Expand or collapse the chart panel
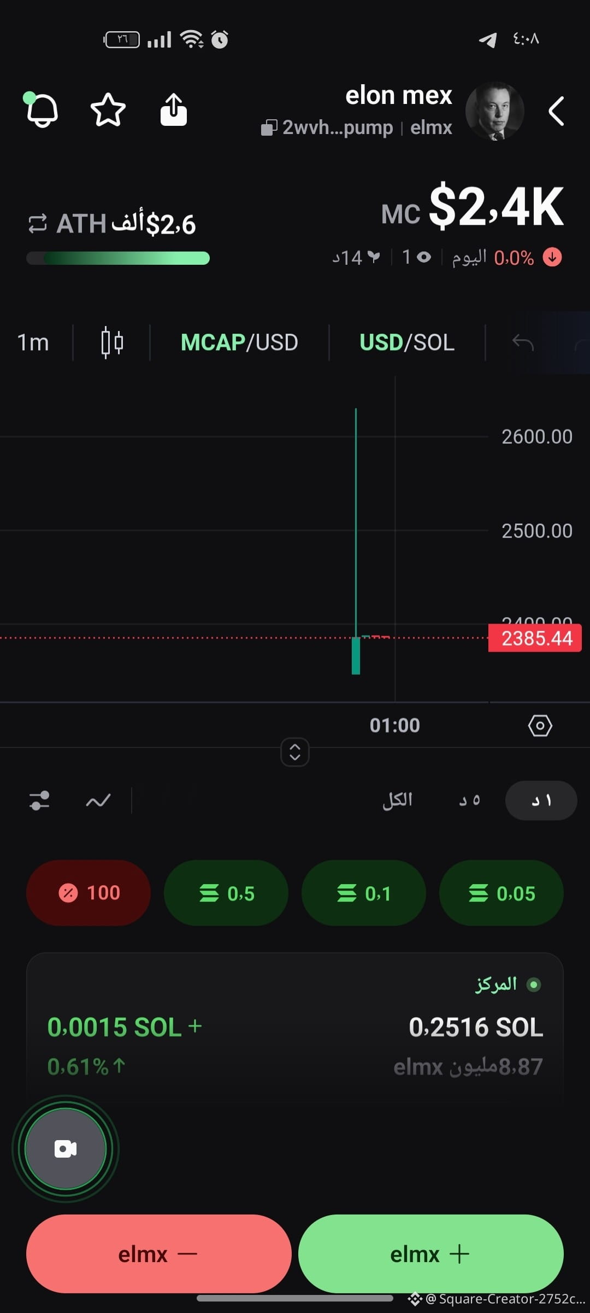 (295, 752)
